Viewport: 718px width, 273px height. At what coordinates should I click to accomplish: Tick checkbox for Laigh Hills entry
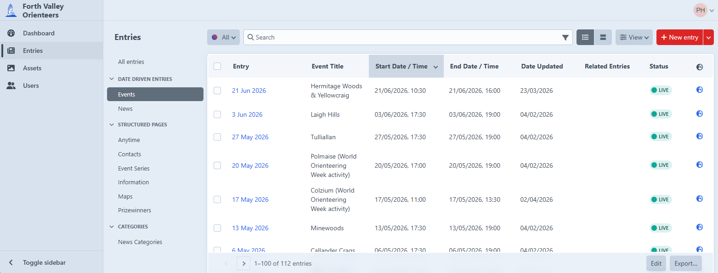[x=217, y=114]
